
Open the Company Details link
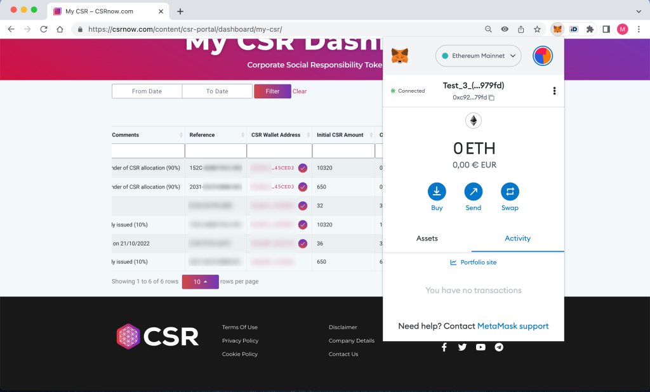click(352, 341)
